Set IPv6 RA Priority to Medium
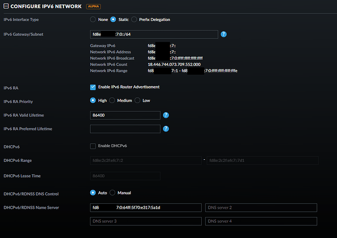The image size is (337, 238). [112, 101]
